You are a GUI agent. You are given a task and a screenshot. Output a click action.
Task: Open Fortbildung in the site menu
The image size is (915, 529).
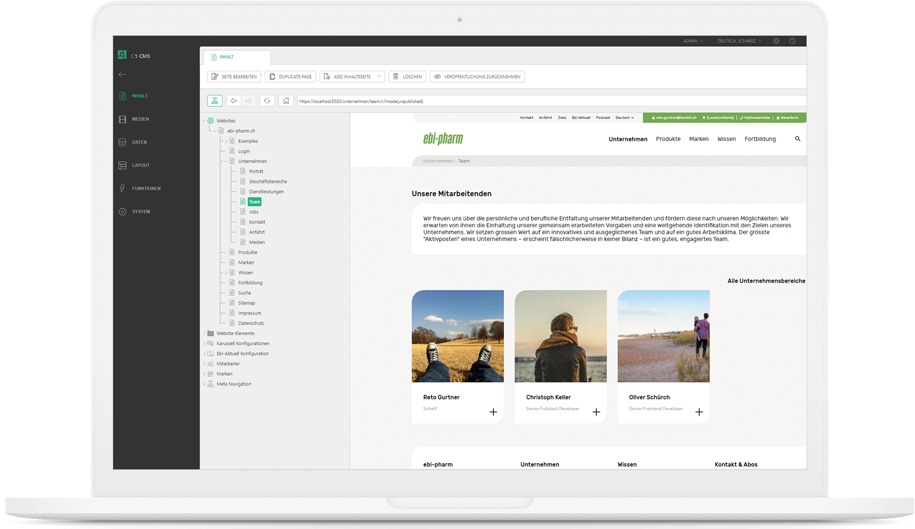(x=760, y=139)
